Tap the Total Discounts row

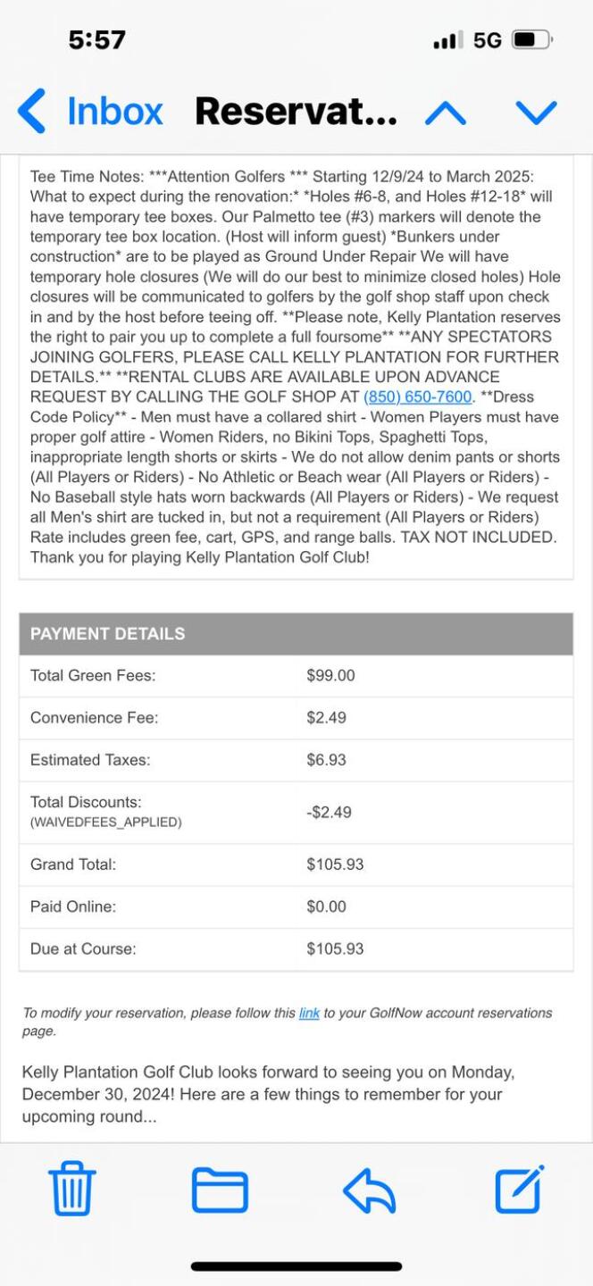tap(296, 812)
